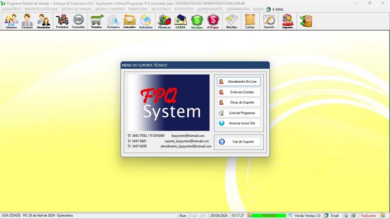Image resolution: width=390 pixels, height=219 pixels.
Task: Open the Recibo toolbar icon
Action: [x=232, y=21]
